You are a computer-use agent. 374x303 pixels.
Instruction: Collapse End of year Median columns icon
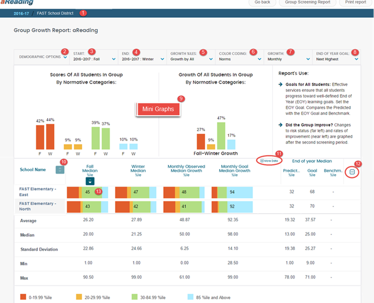(352, 172)
